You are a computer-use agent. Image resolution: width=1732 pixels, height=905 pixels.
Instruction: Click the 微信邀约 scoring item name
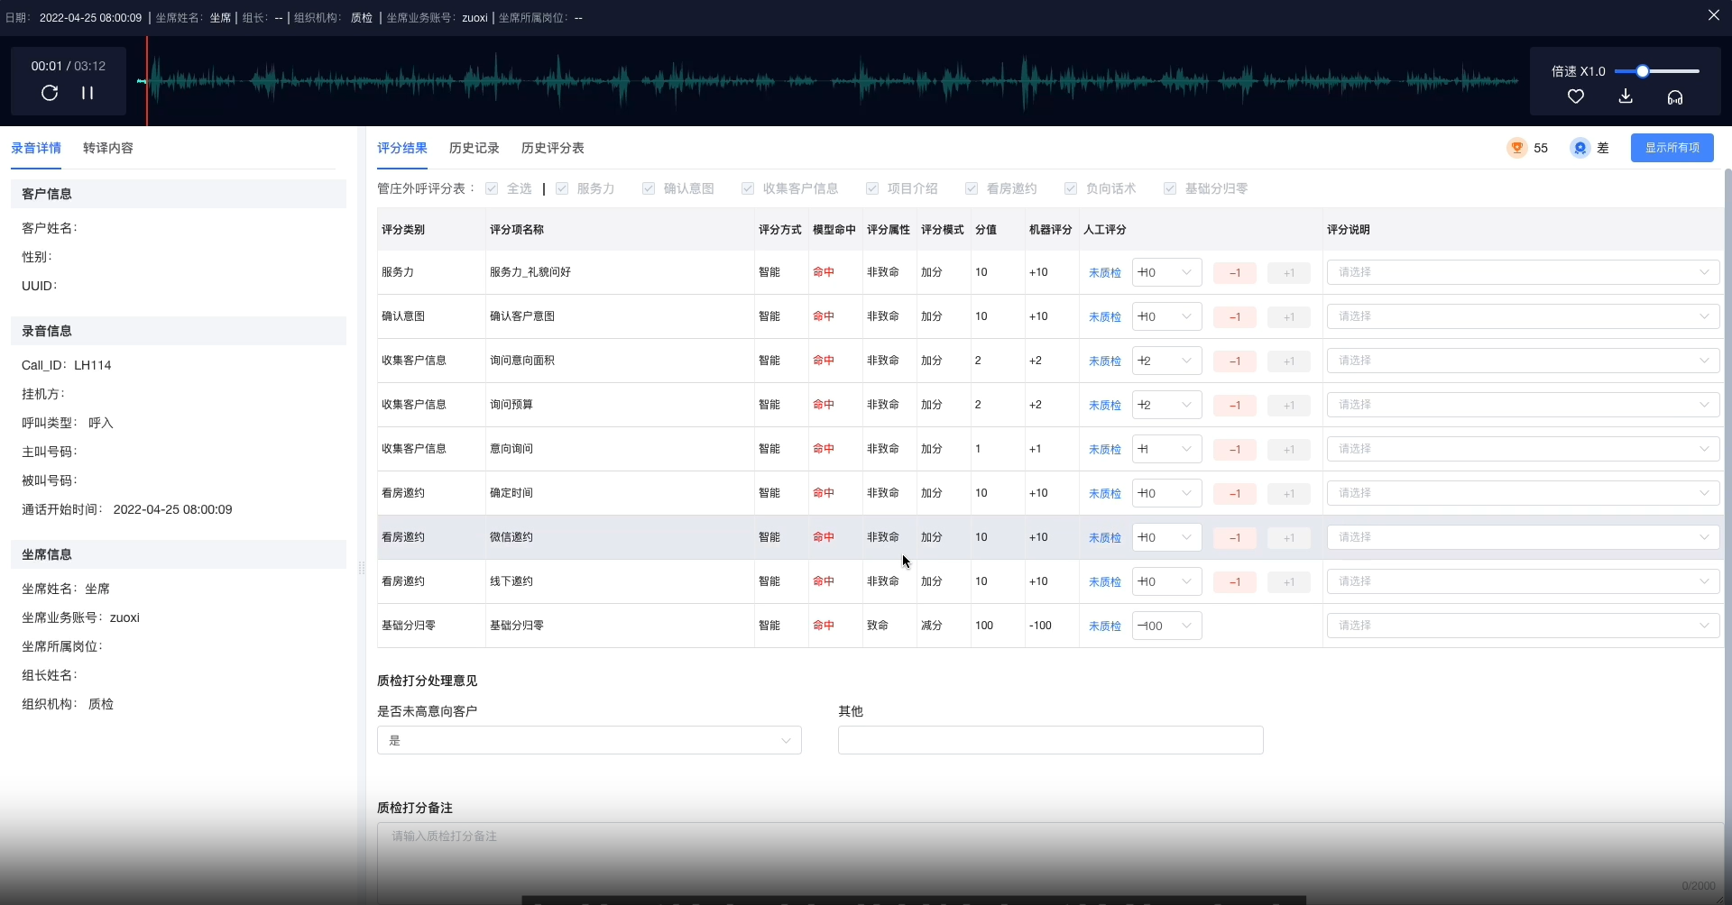511,537
